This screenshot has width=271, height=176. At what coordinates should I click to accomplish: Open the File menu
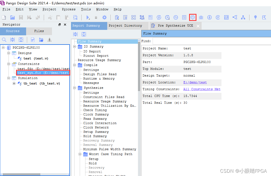point(6,9)
